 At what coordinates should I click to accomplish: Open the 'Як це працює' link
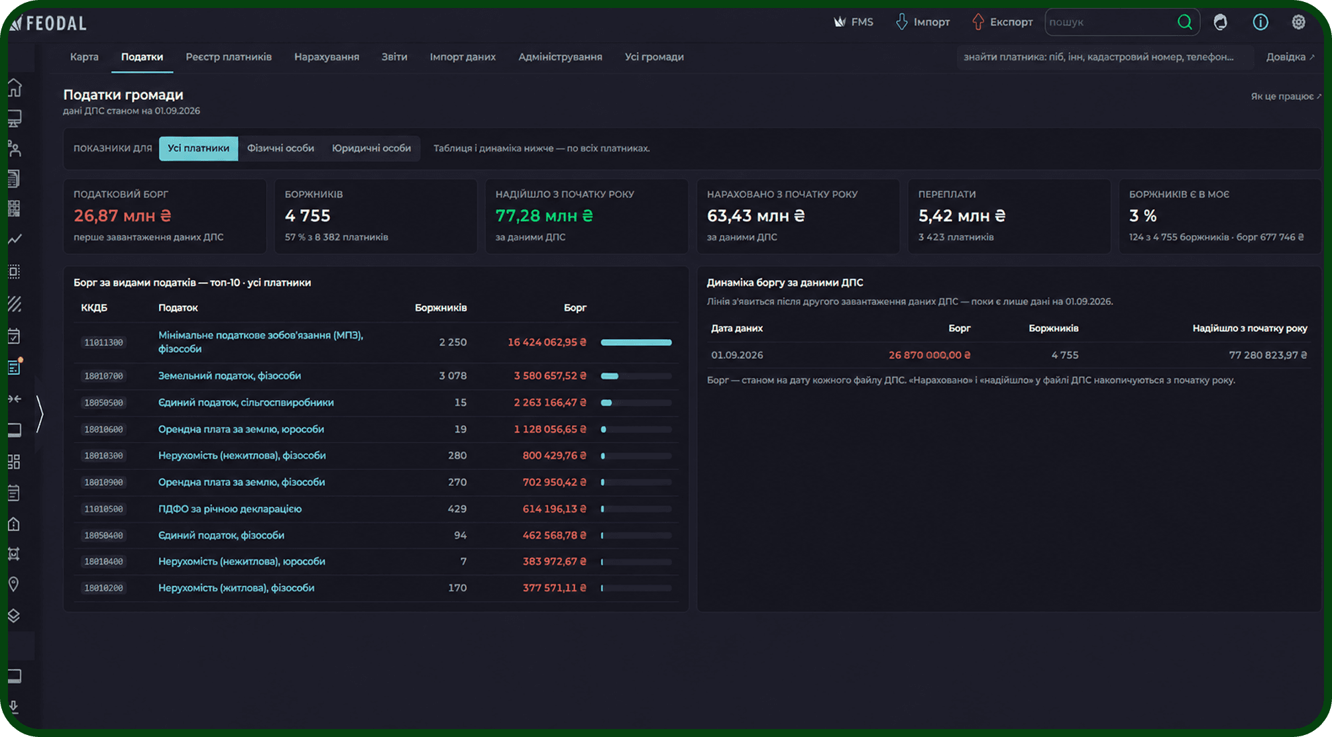[x=1286, y=97]
